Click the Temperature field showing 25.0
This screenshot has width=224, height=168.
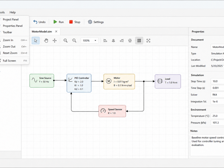(217, 116)
